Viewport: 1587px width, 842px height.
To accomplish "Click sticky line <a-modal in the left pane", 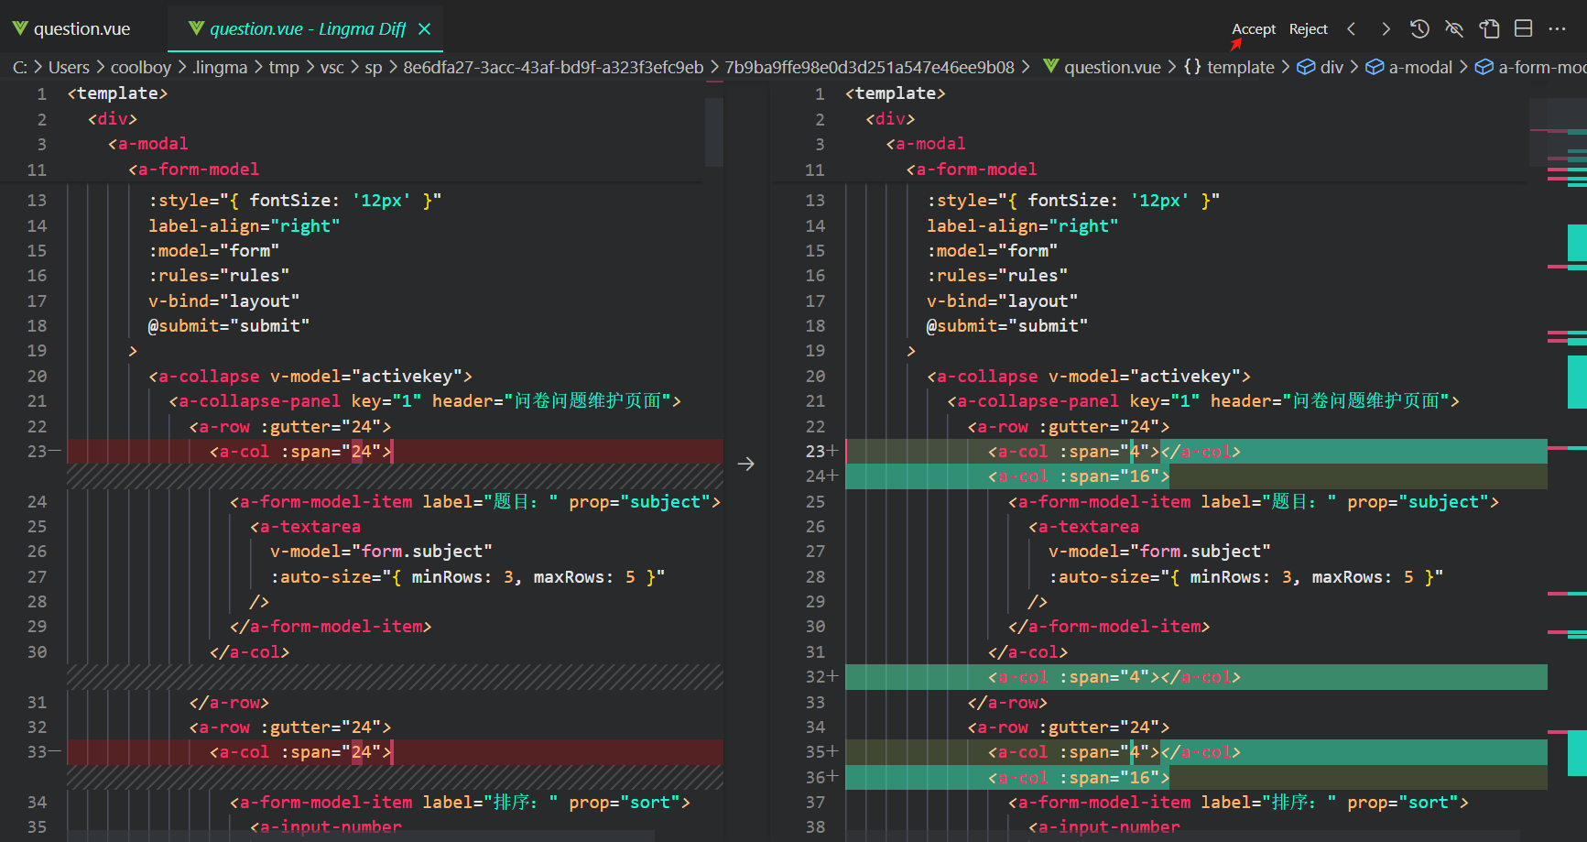I will [x=148, y=144].
